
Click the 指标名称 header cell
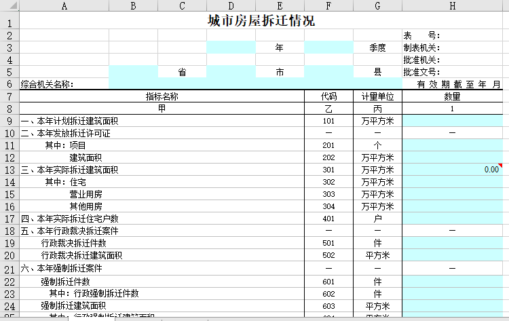[x=162, y=96]
